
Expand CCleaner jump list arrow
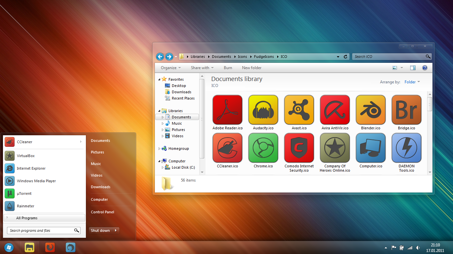click(x=81, y=142)
